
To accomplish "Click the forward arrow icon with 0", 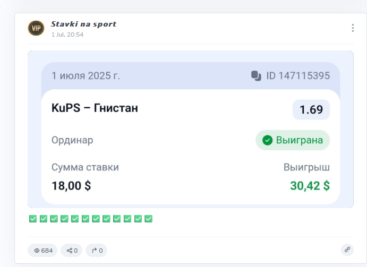I will (94, 251).
